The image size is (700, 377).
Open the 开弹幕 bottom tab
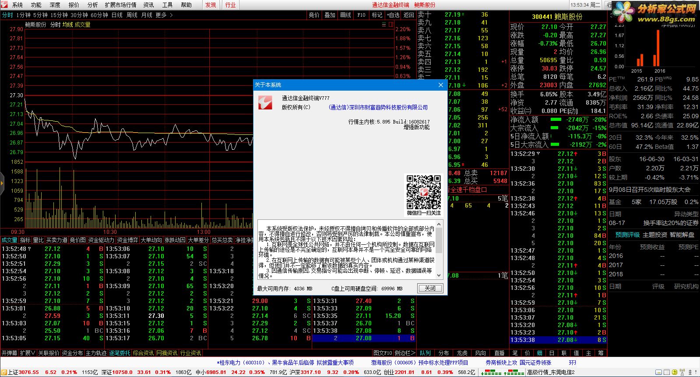(9, 353)
